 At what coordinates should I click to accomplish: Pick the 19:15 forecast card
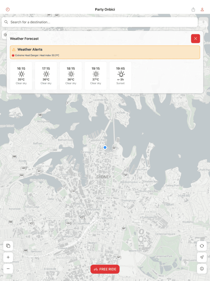[96, 76]
